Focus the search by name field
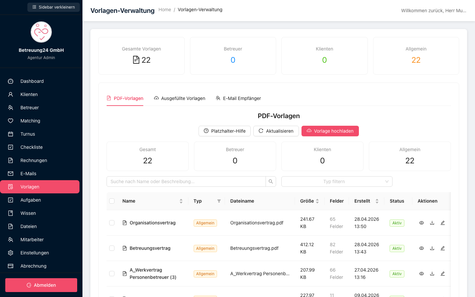Image resolution: width=475 pixels, height=297 pixels. tap(186, 181)
